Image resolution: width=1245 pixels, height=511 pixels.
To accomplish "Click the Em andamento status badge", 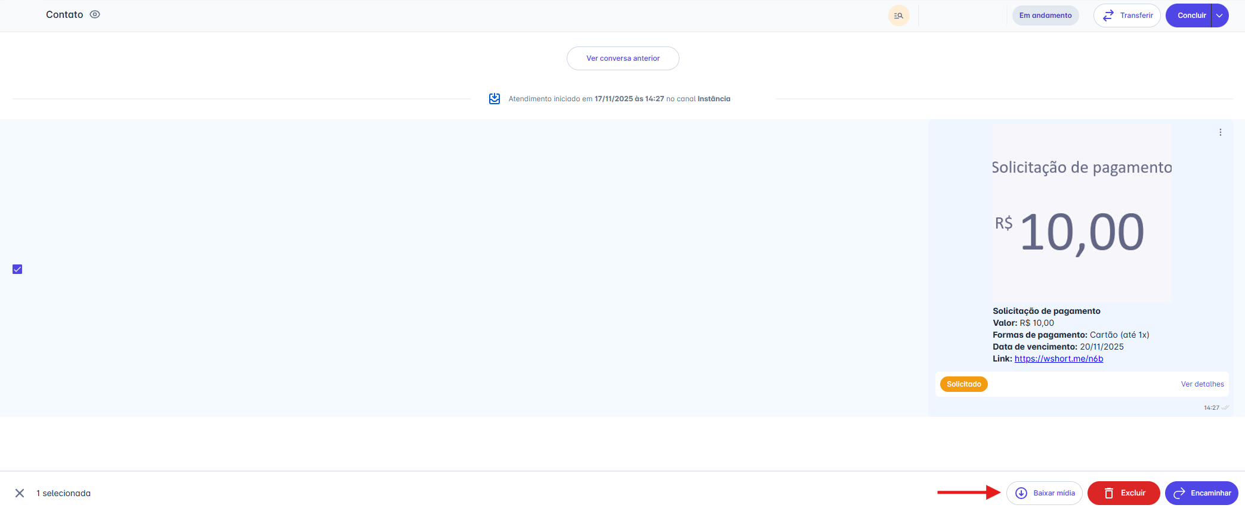I will click(x=1045, y=15).
